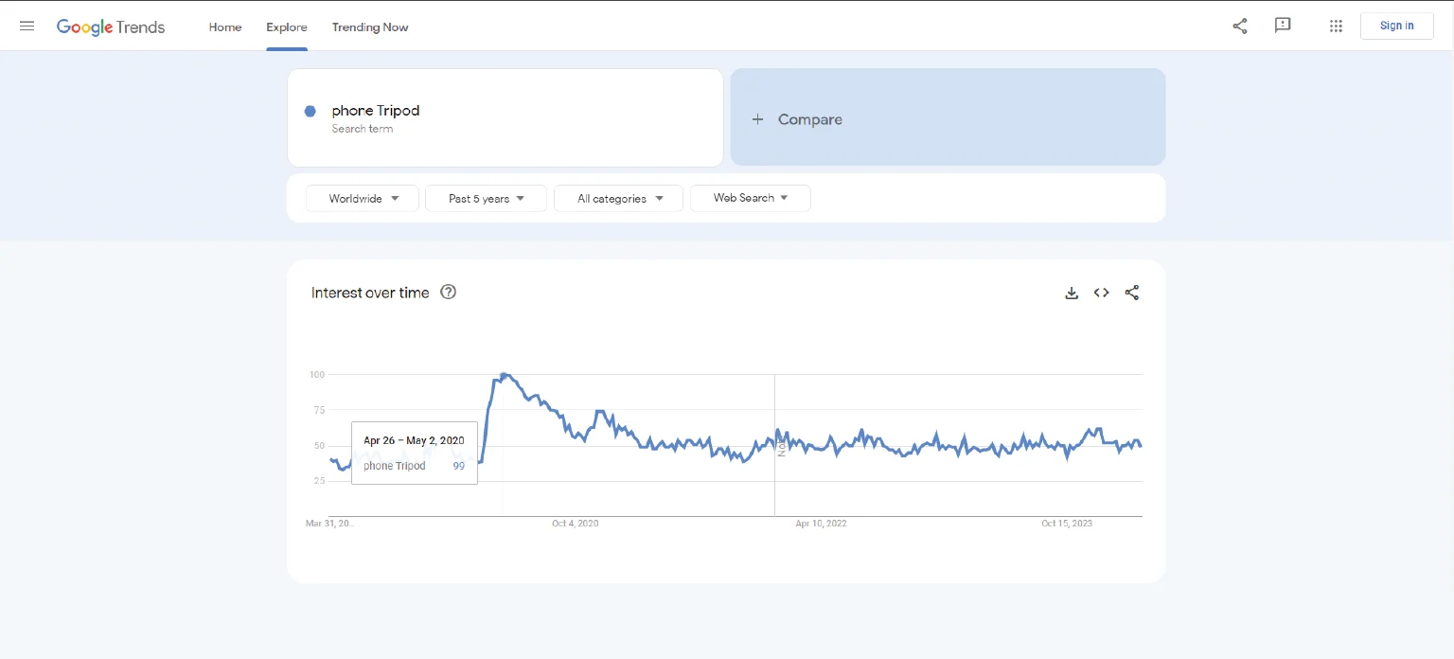The image size is (1454, 659).
Task: Share the Interest over time chart
Action: click(1131, 294)
